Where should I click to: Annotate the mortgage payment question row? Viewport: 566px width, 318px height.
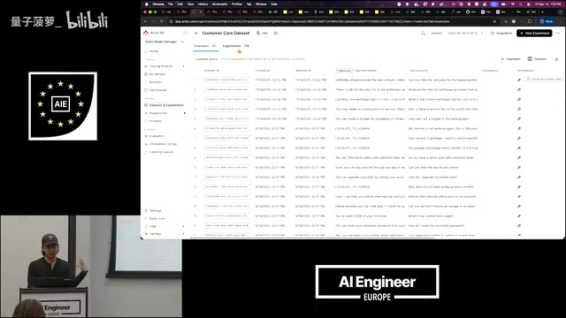pyautogui.click(x=519, y=79)
